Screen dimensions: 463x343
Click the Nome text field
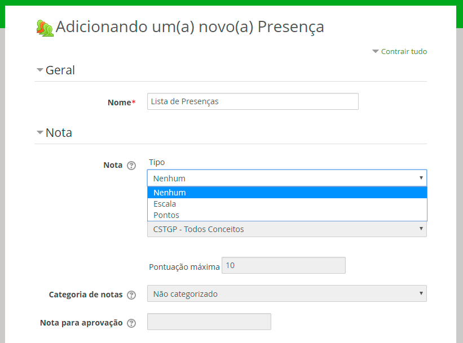pyautogui.click(x=253, y=101)
